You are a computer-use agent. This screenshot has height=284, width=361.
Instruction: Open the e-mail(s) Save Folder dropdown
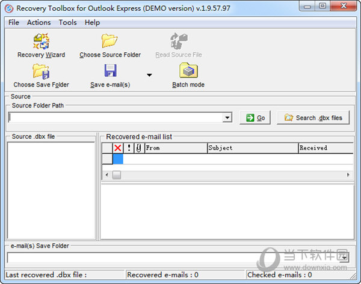[344, 258]
